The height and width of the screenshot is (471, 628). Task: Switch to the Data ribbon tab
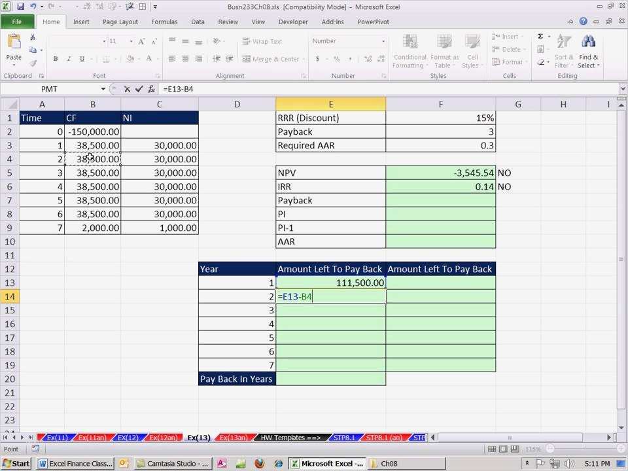click(198, 22)
